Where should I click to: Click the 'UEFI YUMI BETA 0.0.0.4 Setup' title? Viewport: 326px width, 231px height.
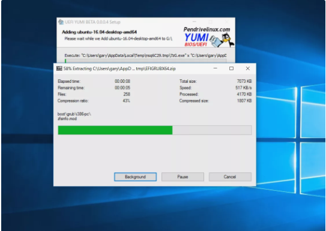[x=92, y=22]
